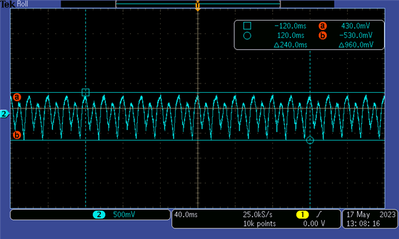Click the 25.0kS/s sample rate readout
The height and width of the screenshot is (239, 399).
click(x=257, y=215)
